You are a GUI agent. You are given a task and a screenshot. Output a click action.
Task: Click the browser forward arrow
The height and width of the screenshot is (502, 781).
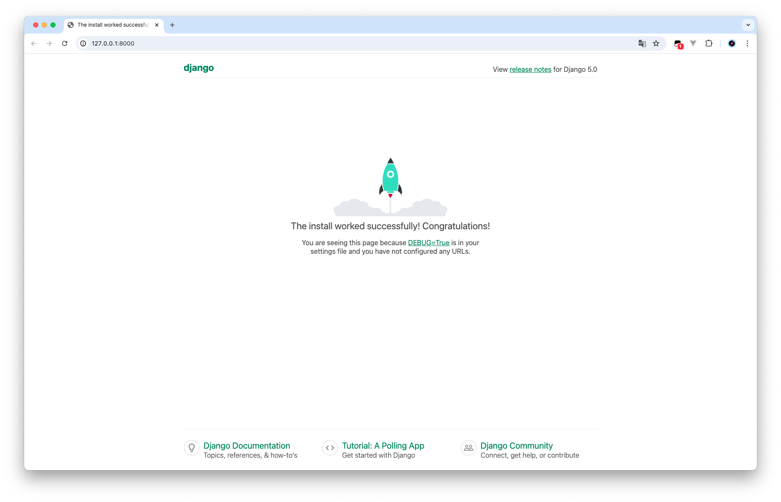[x=49, y=43]
